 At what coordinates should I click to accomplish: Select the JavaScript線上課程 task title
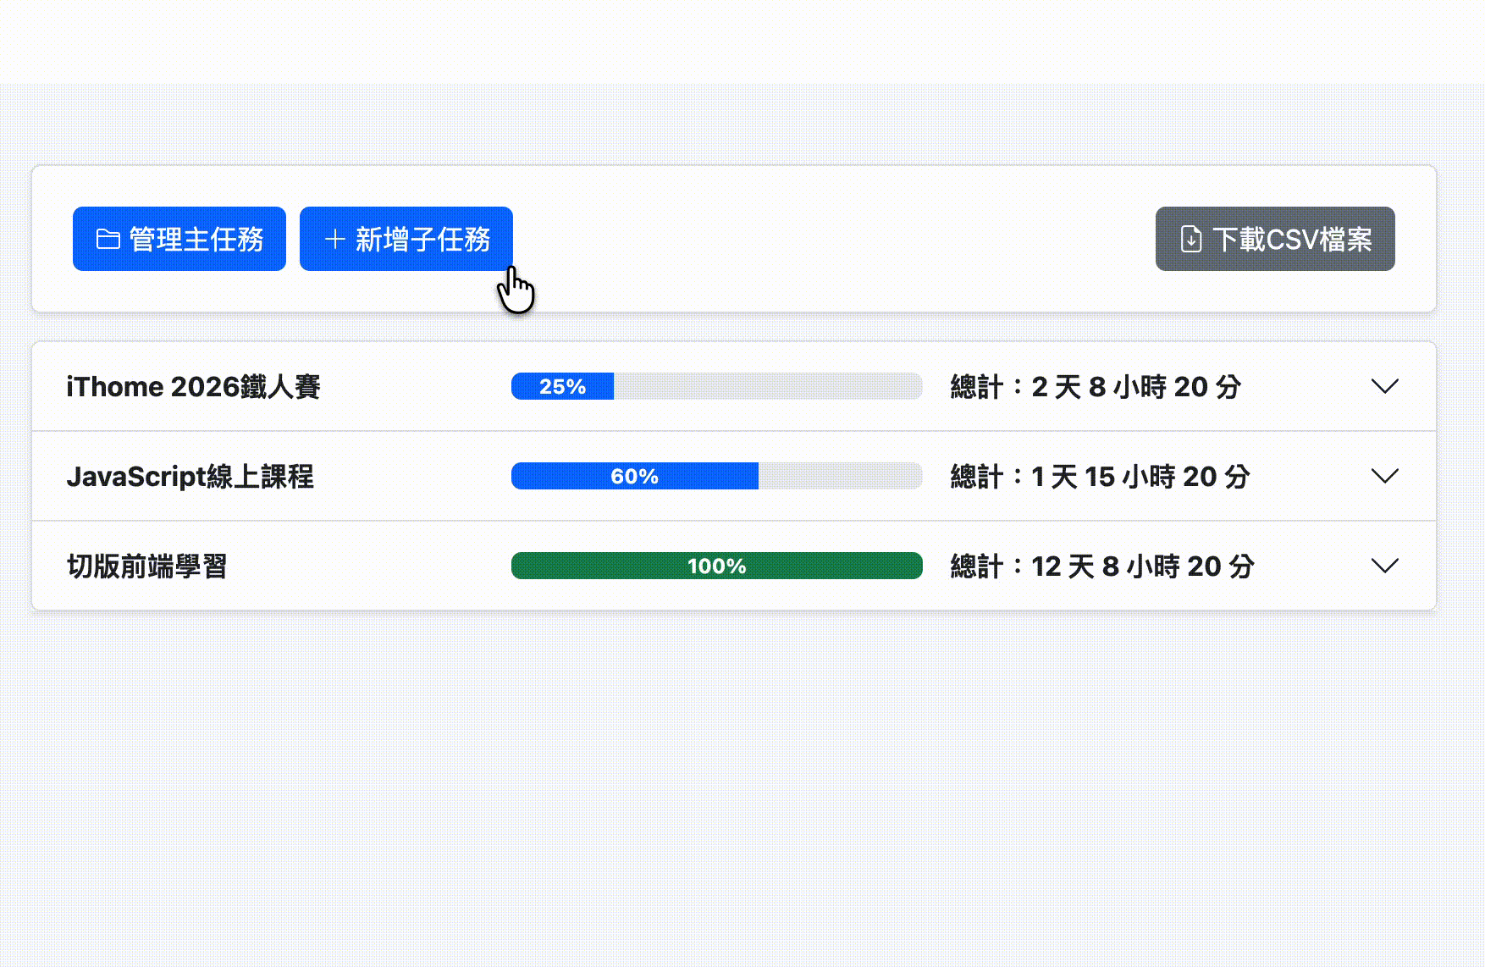pyautogui.click(x=190, y=477)
